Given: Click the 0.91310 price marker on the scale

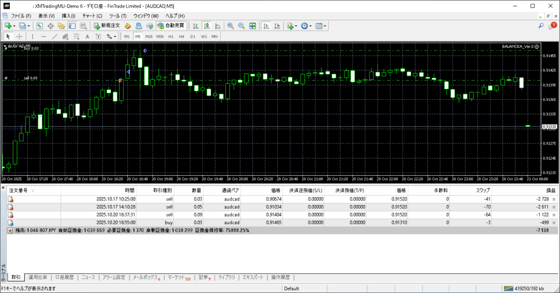Looking at the screenshot, I should [x=549, y=127].
